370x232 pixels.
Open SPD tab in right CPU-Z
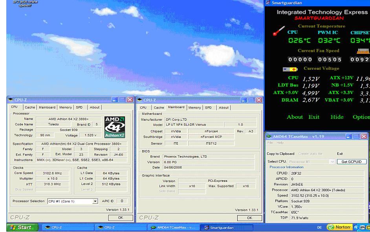(x=208, y=107)
